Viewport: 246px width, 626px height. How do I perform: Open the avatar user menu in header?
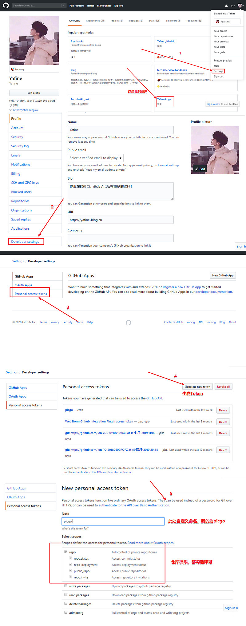[x=240, y=6]
